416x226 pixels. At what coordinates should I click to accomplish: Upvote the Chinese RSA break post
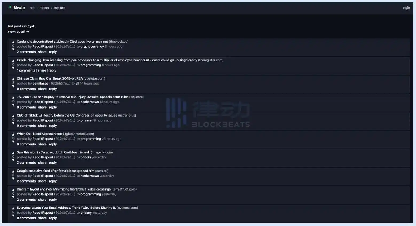[13, 79]
